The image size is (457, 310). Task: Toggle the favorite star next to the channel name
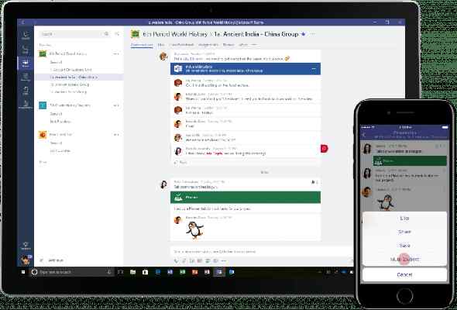(304, 34)
